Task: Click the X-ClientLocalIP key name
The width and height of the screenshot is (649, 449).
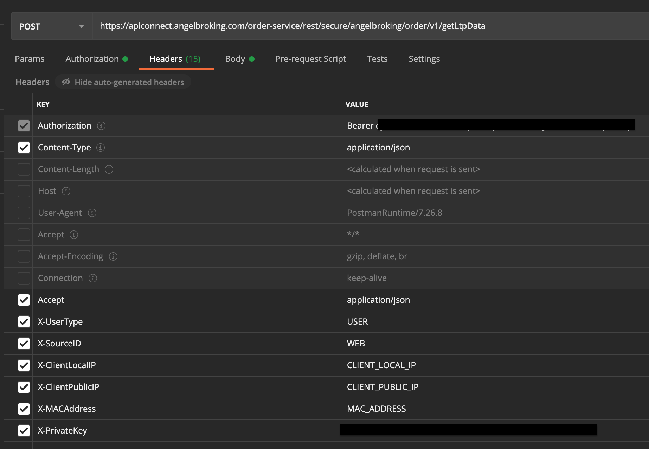Action: click(x=67, y=365)
